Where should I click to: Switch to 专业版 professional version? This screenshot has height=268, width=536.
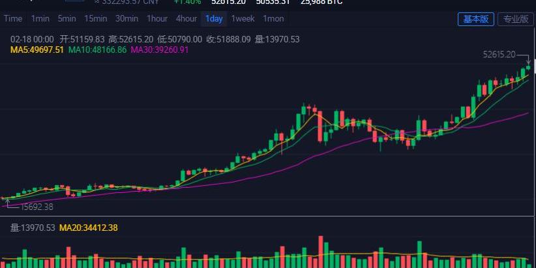(x=515, y=19)
